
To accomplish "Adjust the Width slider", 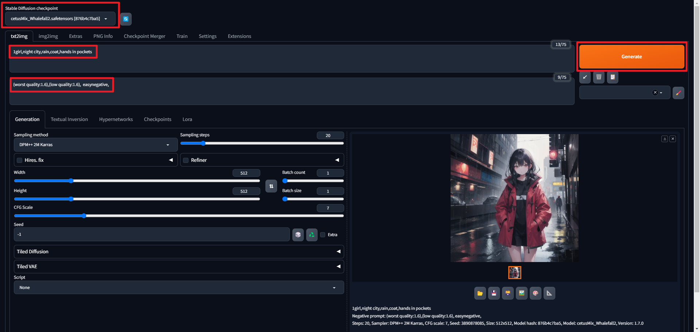I will (137, 181).
